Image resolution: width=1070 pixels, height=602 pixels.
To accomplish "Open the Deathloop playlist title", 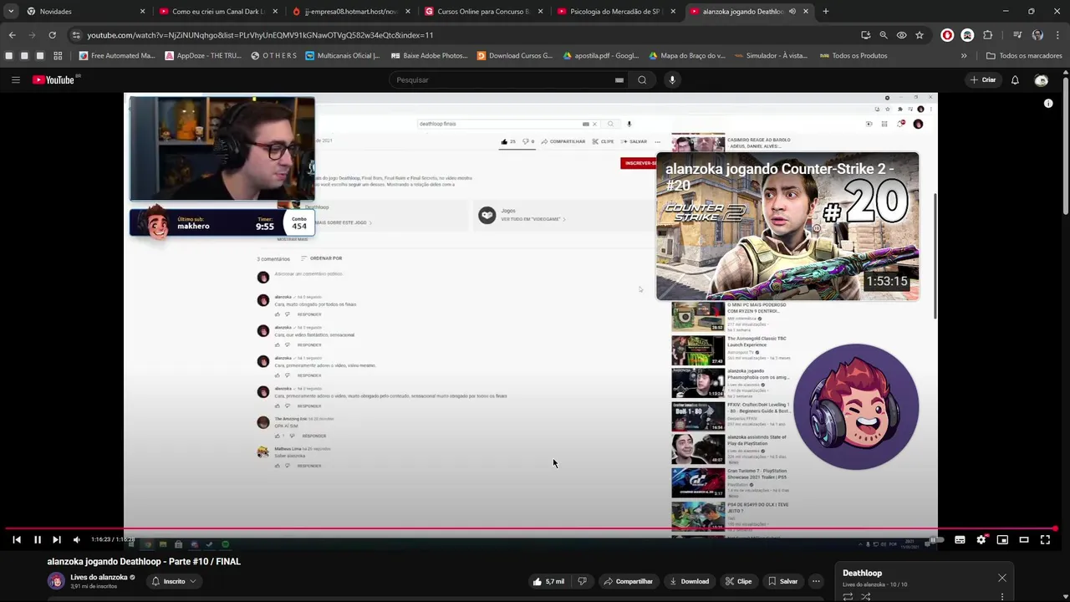I will point(862,573).
